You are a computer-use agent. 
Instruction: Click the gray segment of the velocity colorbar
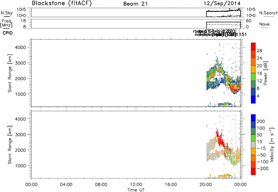click(253, 145)
